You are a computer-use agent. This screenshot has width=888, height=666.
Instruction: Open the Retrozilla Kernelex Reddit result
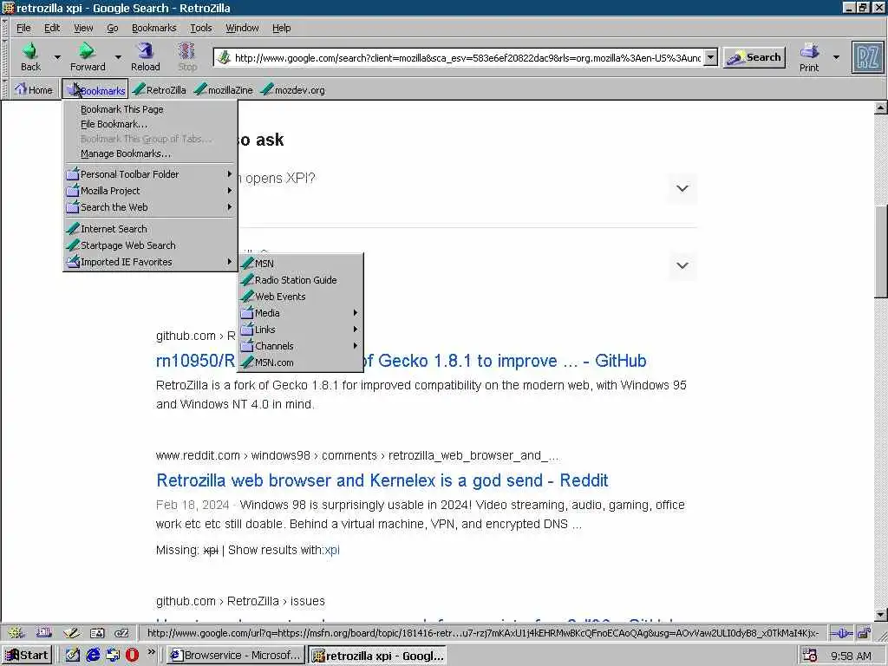382,480
